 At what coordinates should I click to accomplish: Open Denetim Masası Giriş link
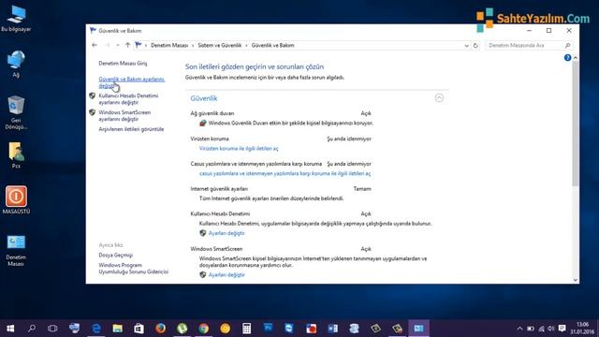(123, 63)
